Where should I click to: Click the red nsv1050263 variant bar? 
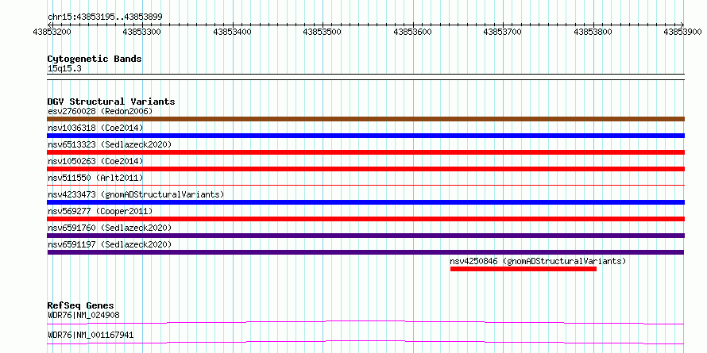pos(365,169)
